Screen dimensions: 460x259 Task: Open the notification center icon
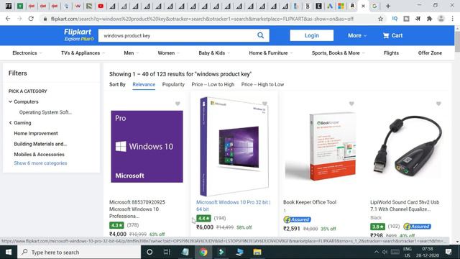(448, 252)
